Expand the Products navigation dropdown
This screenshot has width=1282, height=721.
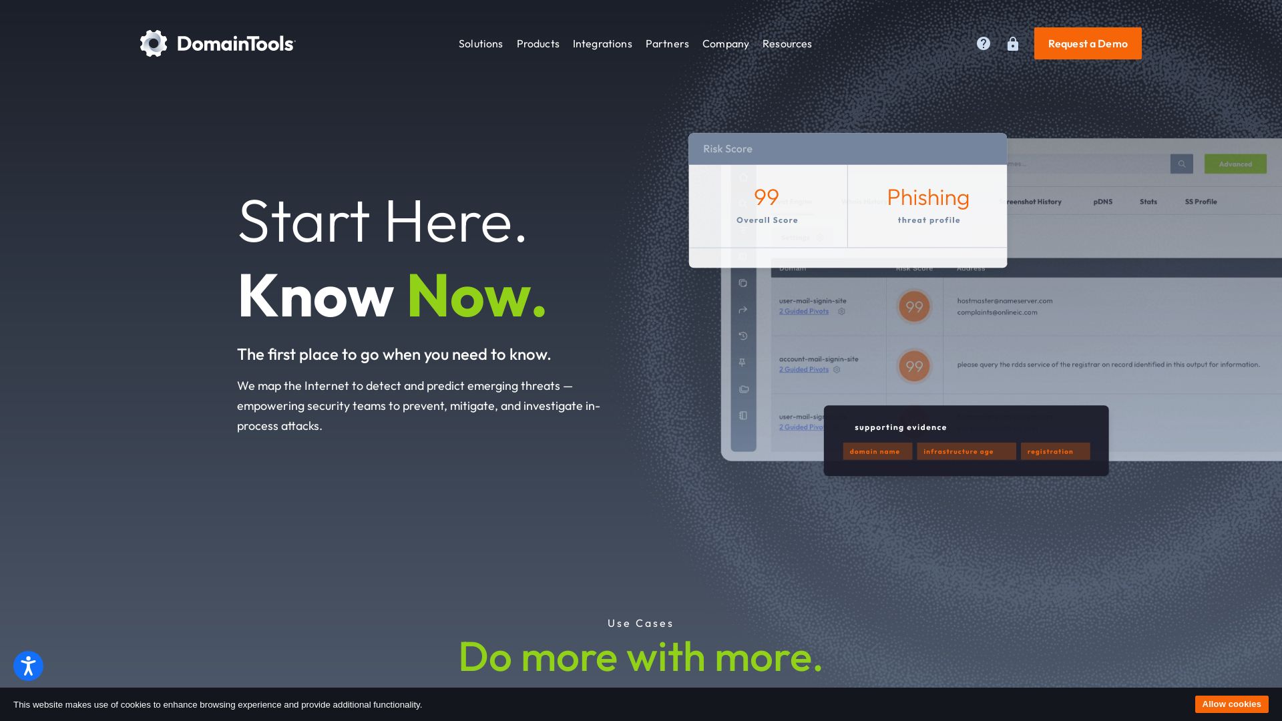point(538,43)
